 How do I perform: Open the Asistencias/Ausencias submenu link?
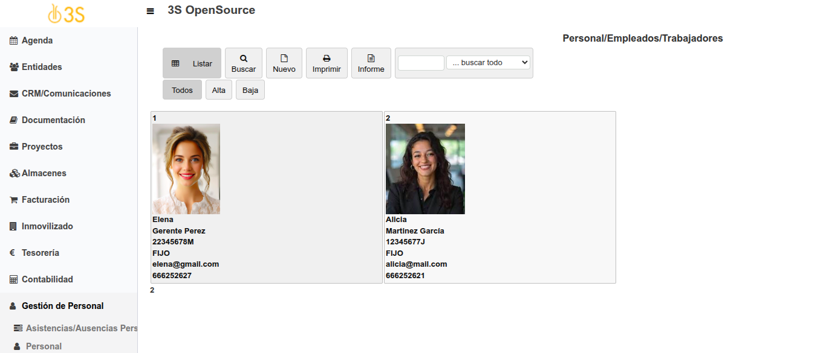[81, 328]
